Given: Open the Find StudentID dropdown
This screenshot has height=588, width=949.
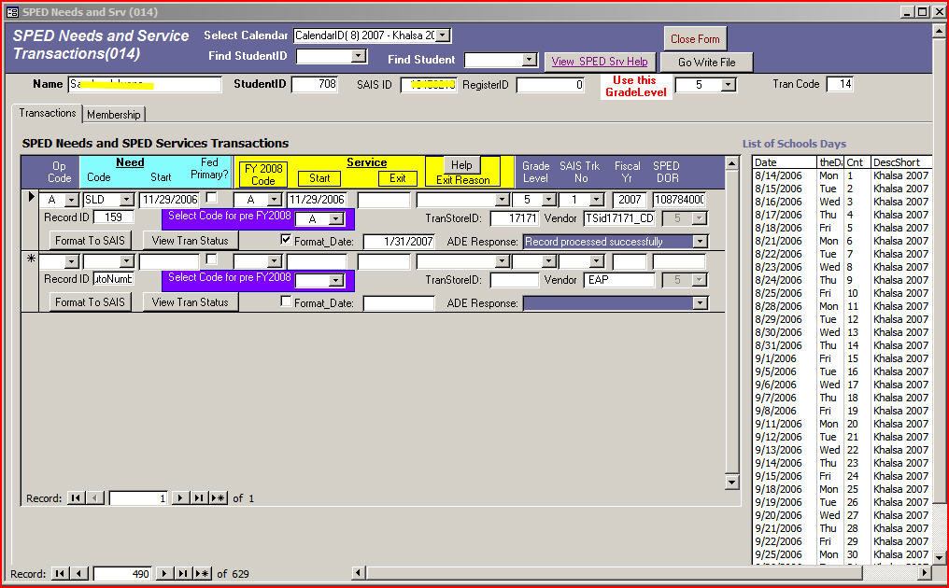Looking at the screenshot, I should 359,56.
